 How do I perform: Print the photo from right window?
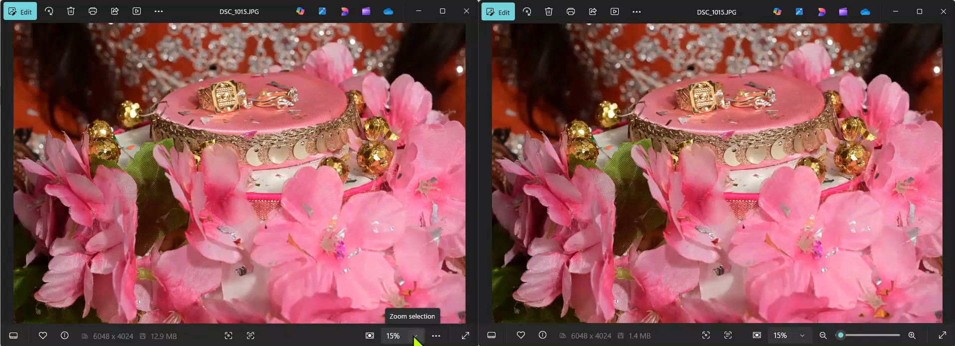pyautogui.click(x=571, y=11)
